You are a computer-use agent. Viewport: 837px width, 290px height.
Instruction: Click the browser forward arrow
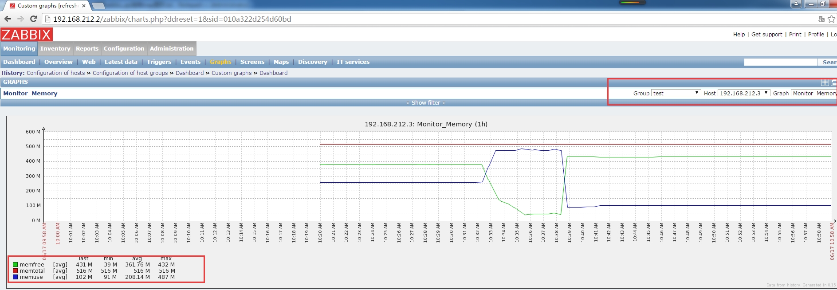20,19
